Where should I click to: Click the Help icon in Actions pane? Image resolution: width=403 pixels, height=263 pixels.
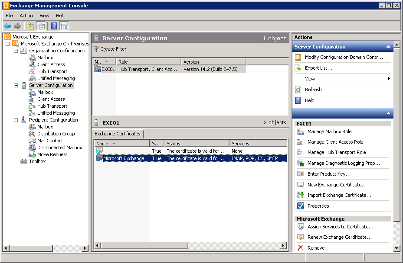tap(298, 100)
